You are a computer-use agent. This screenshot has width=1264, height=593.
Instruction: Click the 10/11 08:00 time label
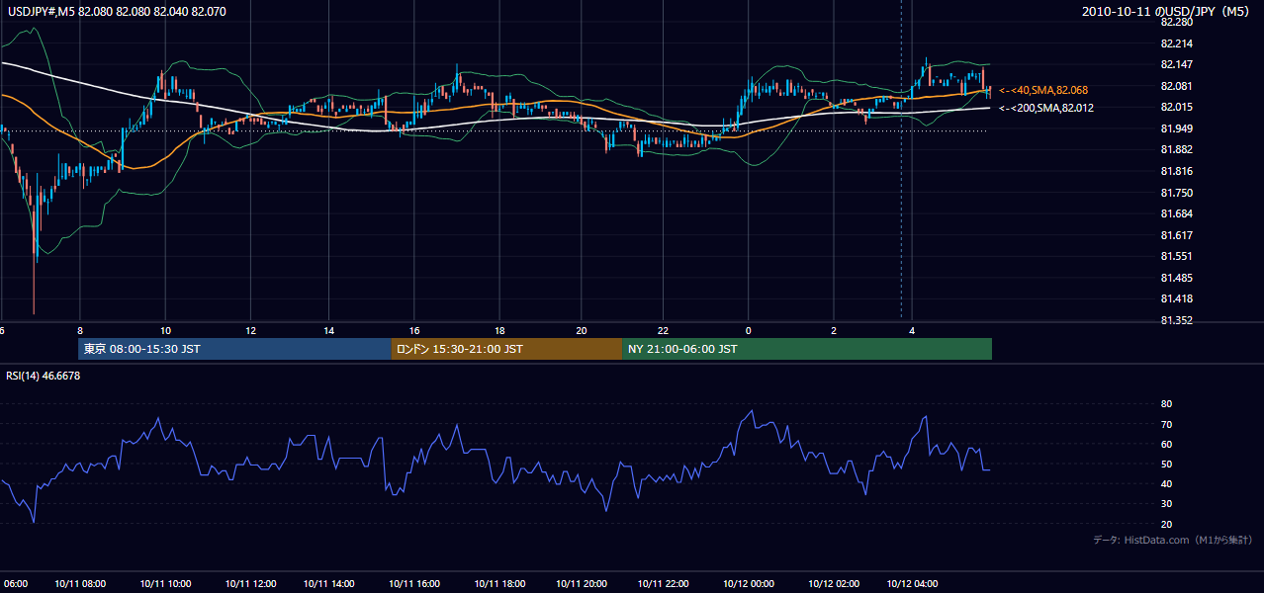pos(80,584)
